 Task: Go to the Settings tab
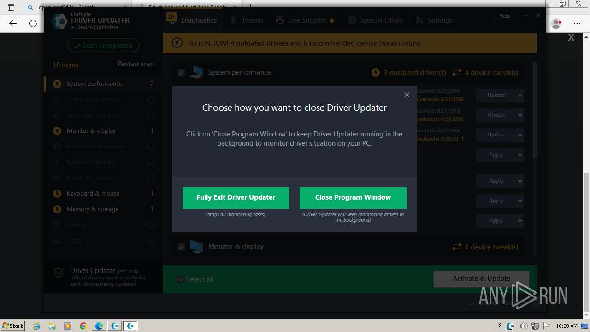click(434, 20)
